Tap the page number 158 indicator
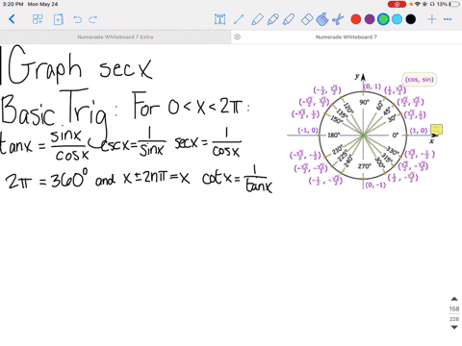The height and width of the screenshot is (346, 462). (454, 309)
